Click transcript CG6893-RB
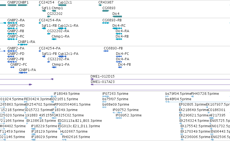Screen dimensions: 230x141 [x=112, y=20]
